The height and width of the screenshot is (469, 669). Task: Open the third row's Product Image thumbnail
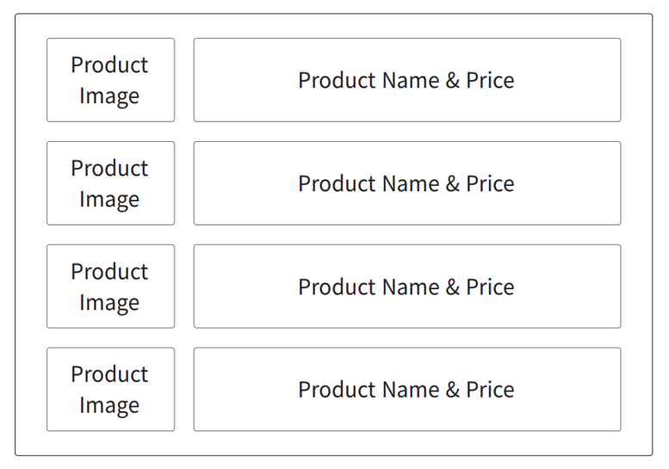110,287
